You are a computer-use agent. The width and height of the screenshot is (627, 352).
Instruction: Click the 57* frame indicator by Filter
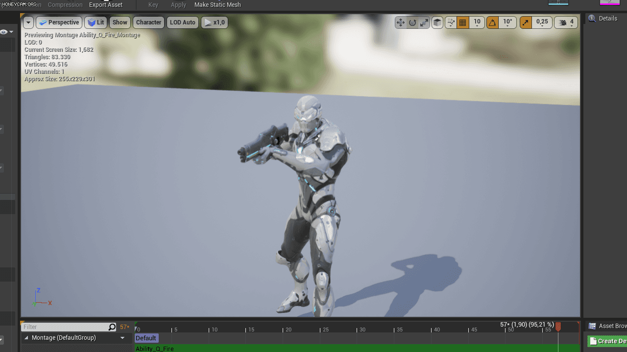point(124,327)
